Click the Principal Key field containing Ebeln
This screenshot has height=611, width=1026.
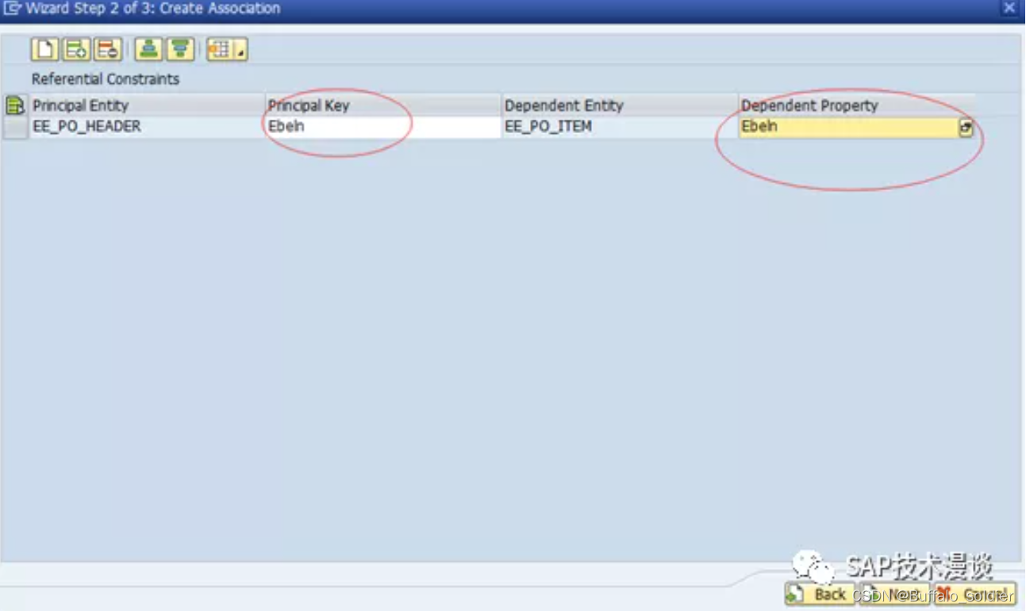[383, 128]
